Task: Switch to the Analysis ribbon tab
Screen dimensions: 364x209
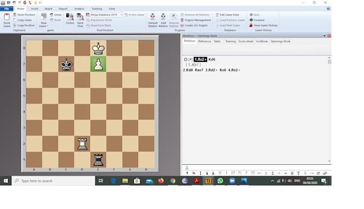Action: pyautogui.click(x=79, y=9)
